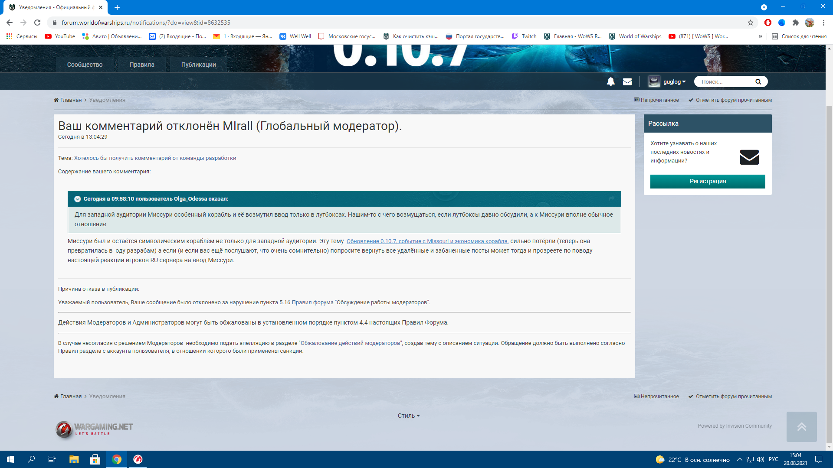Click in the Поиск search field
This screenshot has height=468, width=833.
pos(725,81)
